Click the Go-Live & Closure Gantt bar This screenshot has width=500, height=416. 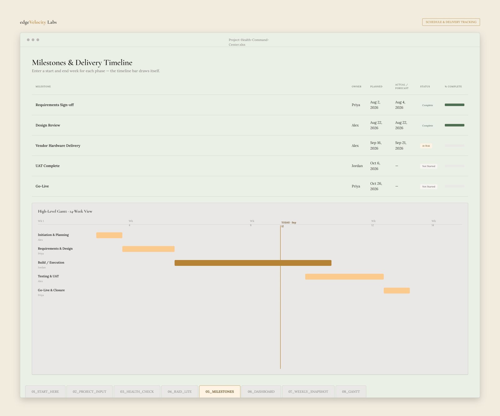[x=397, y=291]
